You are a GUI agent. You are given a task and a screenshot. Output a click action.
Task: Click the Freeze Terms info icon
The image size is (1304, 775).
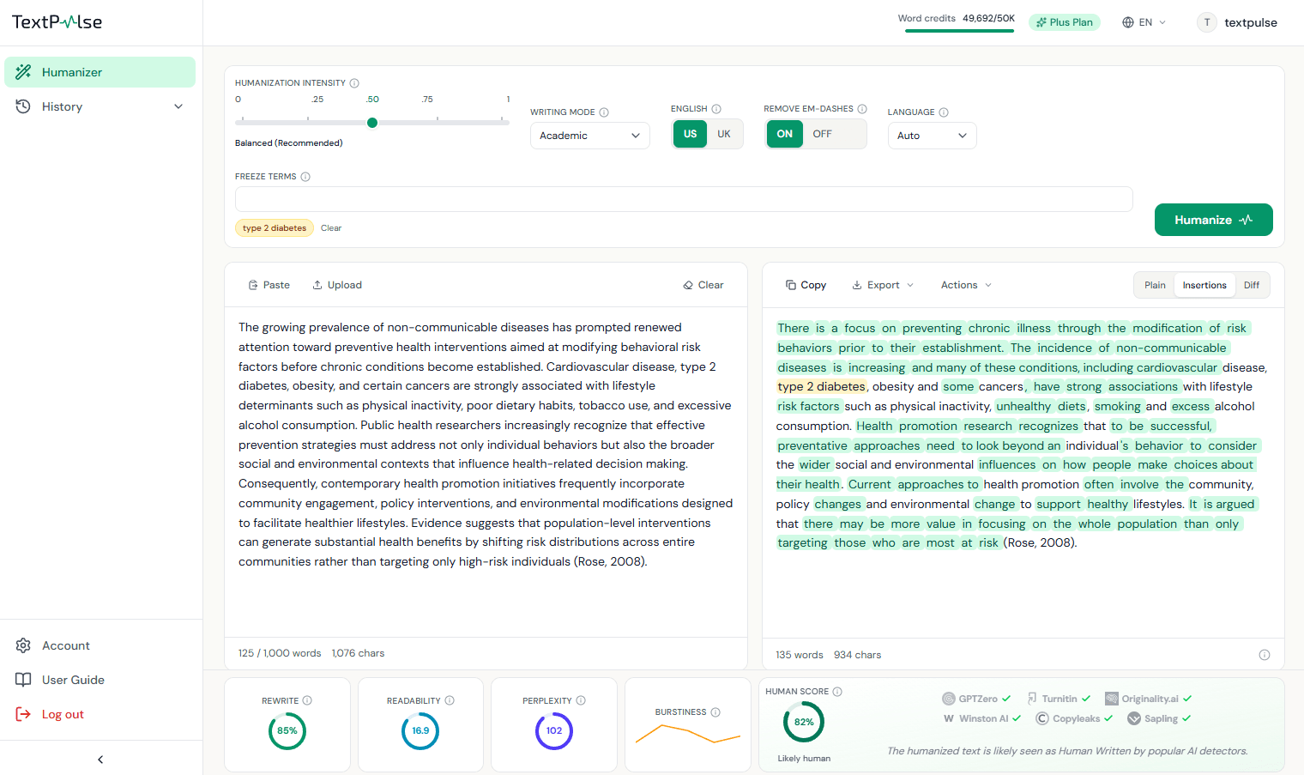(x=305, y=177)
